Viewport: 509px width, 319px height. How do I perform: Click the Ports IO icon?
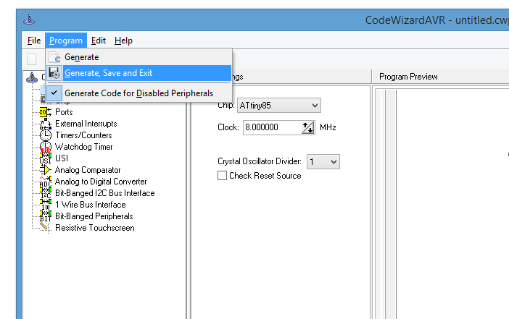[46, 112]
